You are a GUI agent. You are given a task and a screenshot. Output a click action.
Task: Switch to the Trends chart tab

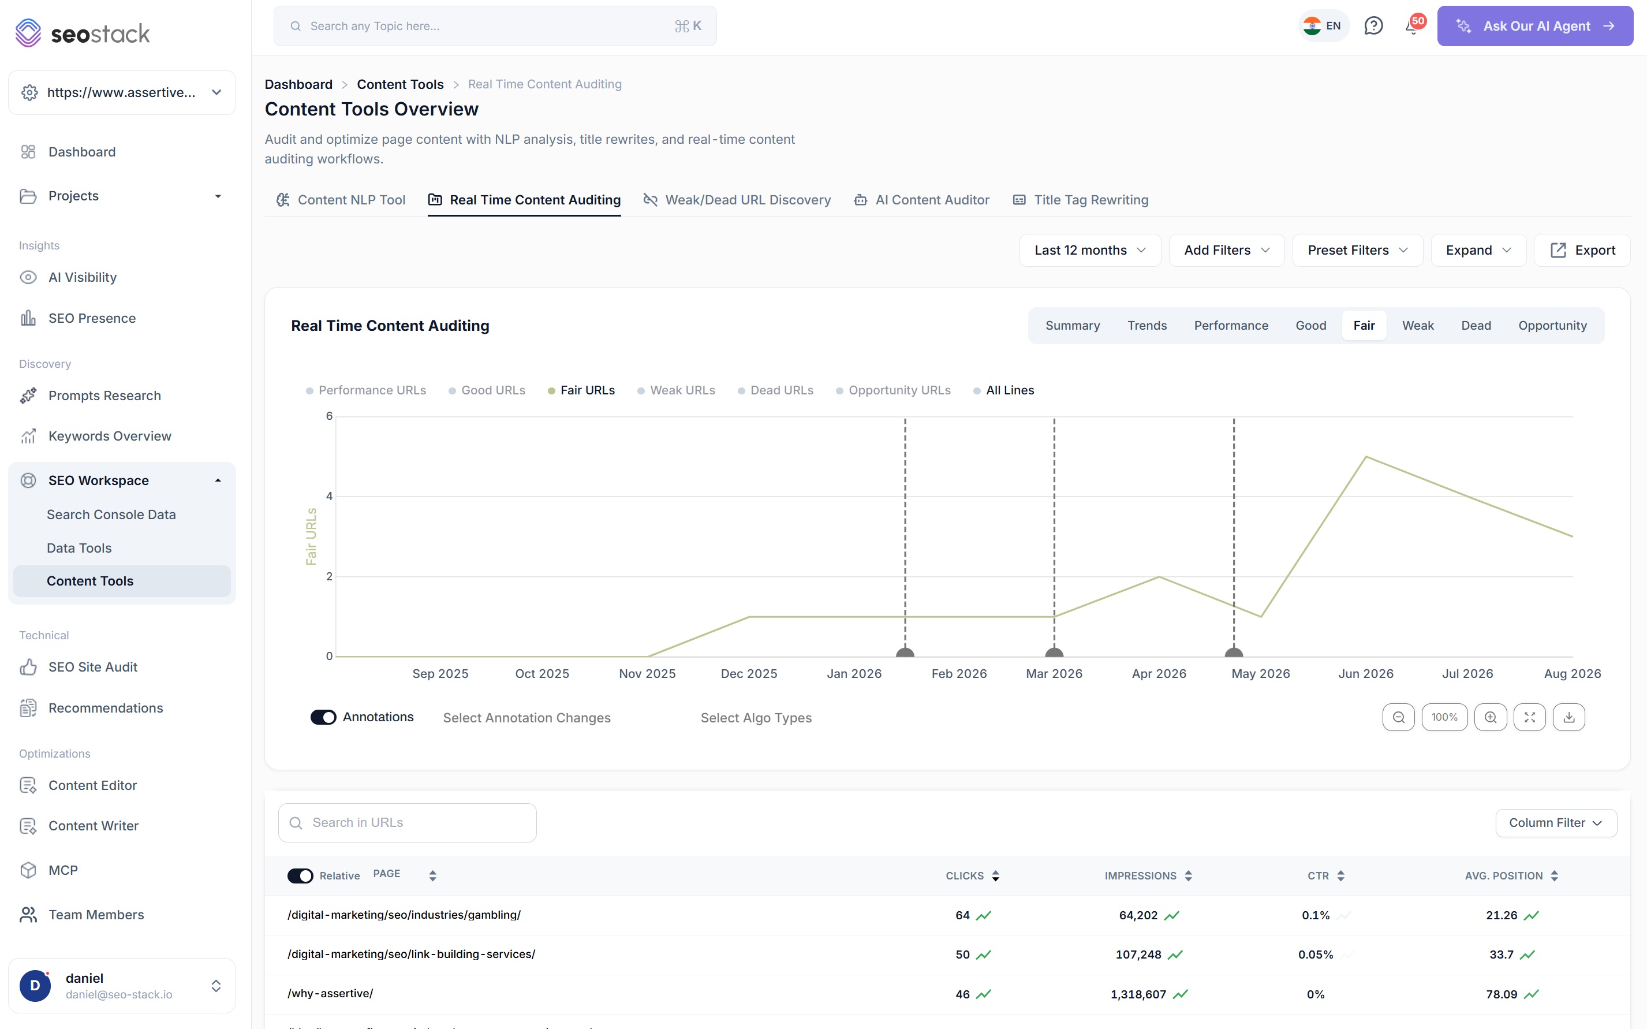tap(1147, 325)
